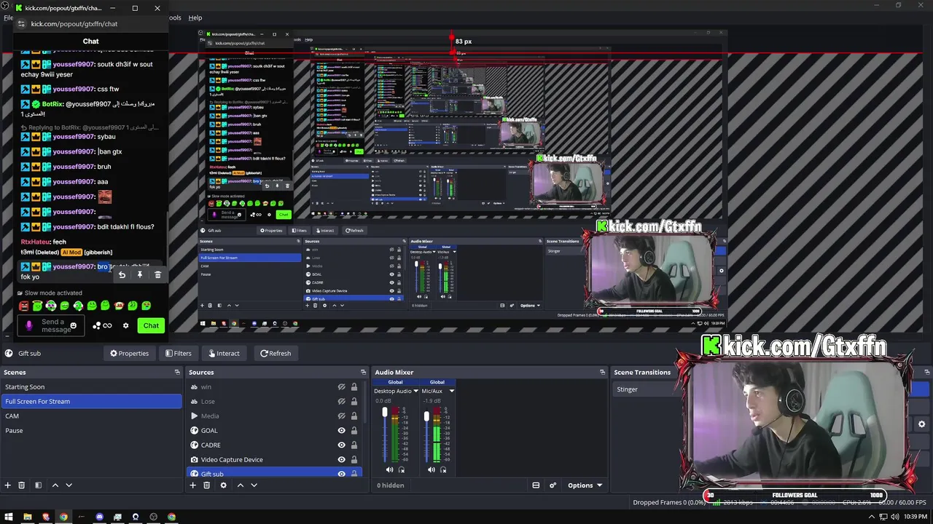
Task: Open system volume in the tray
Action: pyautogui.click(x=895, y=517)
